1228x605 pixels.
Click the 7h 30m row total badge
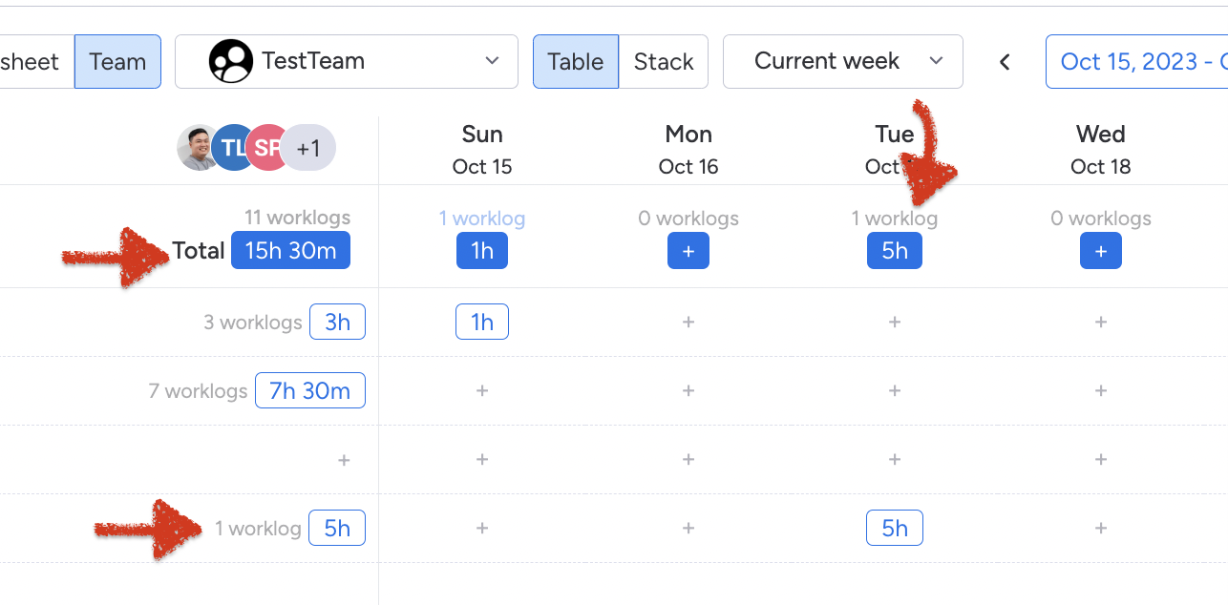point(309,391)
